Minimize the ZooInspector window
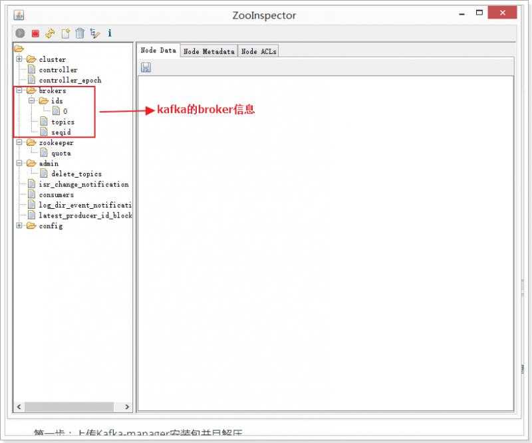 [x=462, y=14]
